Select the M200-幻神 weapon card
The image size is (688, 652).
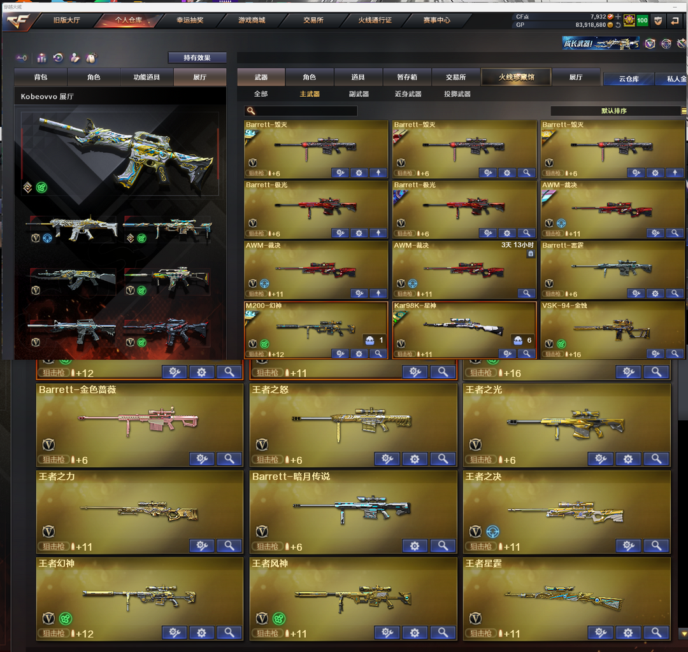[316, 330]
